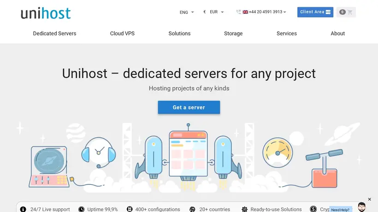Open the unihost logo home link
This screenshot has height=212, width=378.
coord(46,13)
